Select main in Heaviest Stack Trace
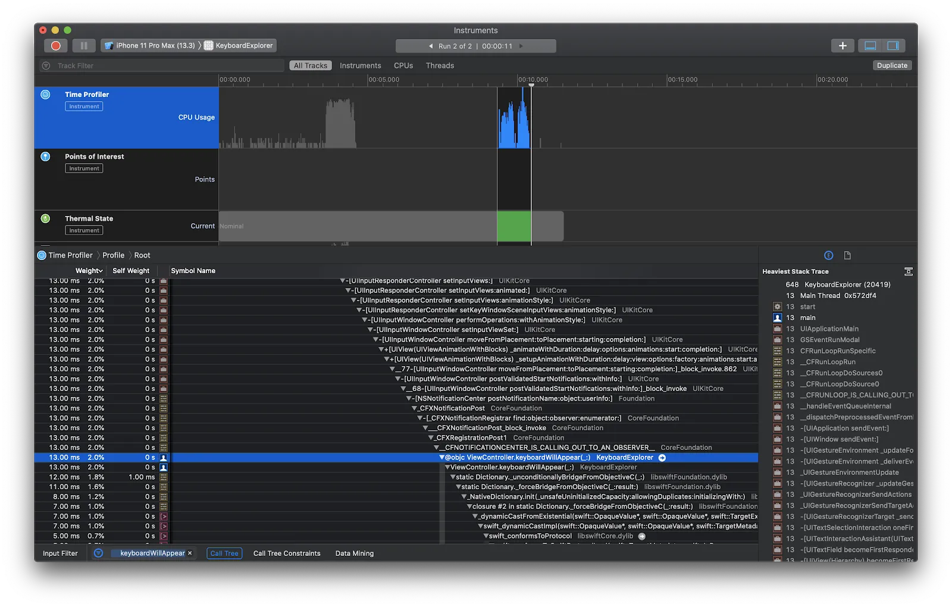 (x=807, y=318)
